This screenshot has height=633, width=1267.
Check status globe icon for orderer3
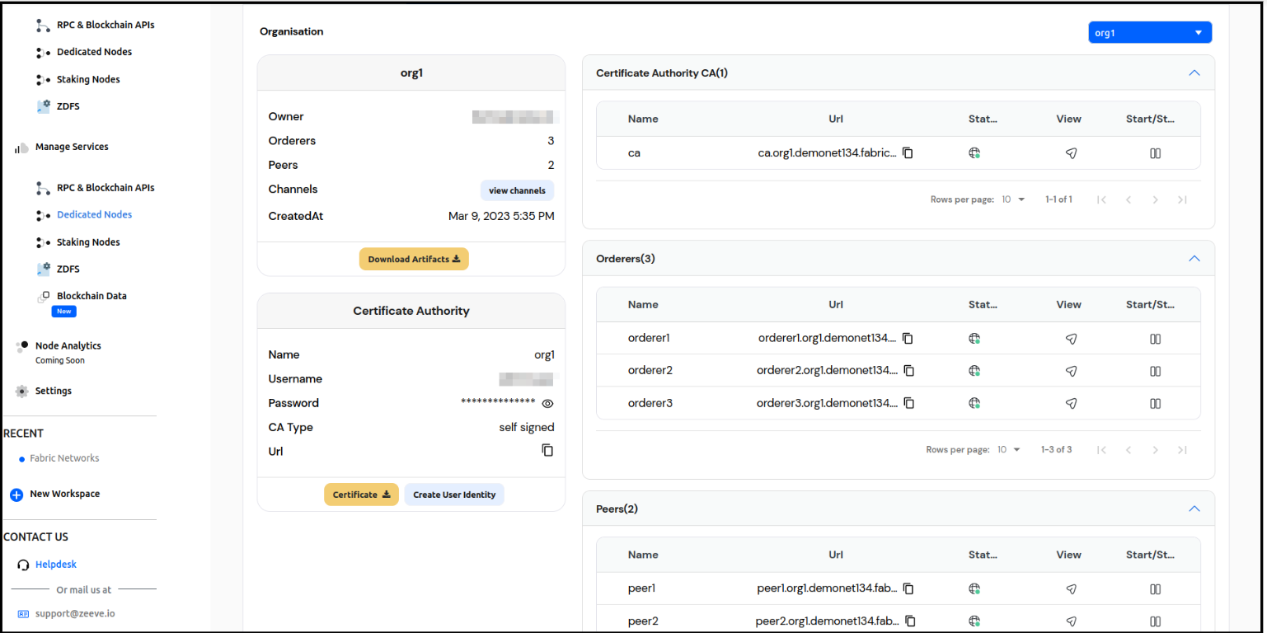(x=974, y=404)
